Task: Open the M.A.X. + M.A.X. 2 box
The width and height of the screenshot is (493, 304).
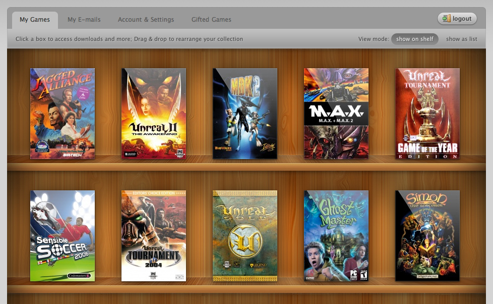Action: coord(336,114)
